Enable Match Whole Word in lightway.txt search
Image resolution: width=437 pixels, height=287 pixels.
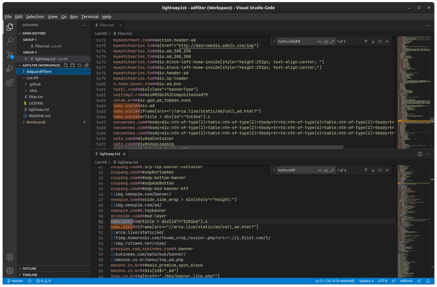(x=326, y=170)
